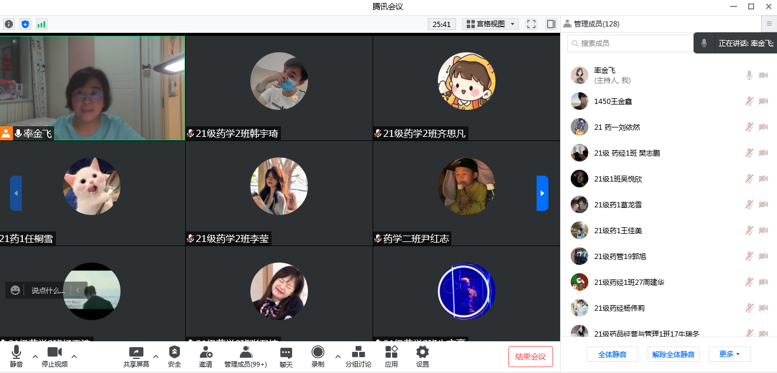Select 21级药学2班李莹's video tile
This screenshot has height=373, width=777.
tap(279, 193)
